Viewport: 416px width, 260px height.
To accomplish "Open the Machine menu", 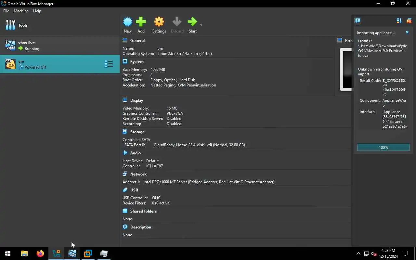I will tap(21, 11).
